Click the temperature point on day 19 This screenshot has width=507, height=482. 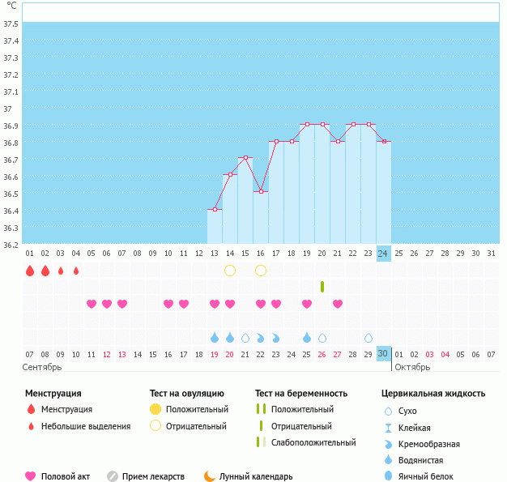[x=307, y=125]
